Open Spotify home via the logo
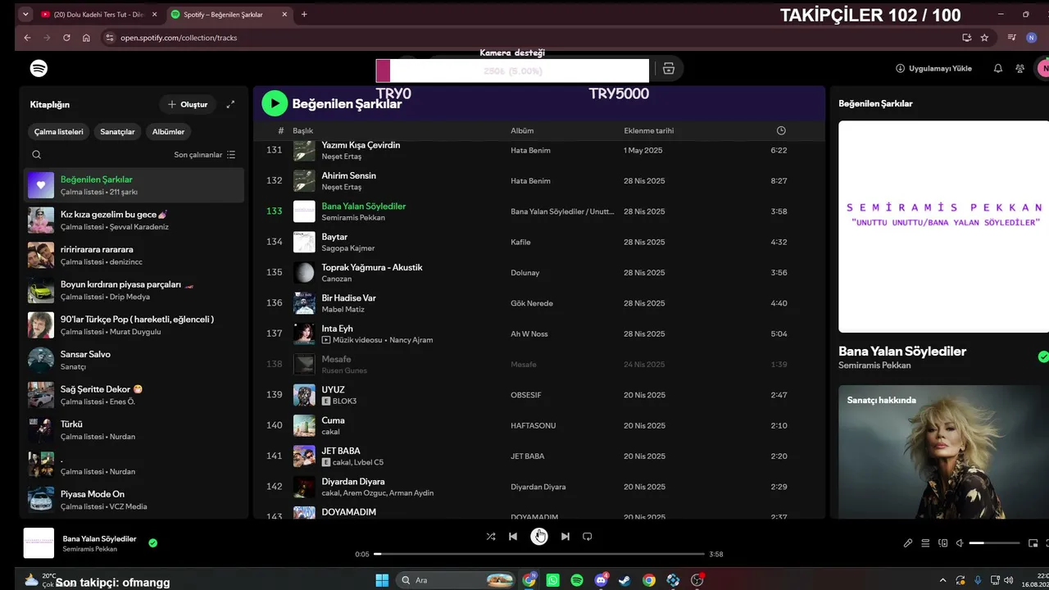The width and height of the screenshot is (1049, 590). coord(39,68)
